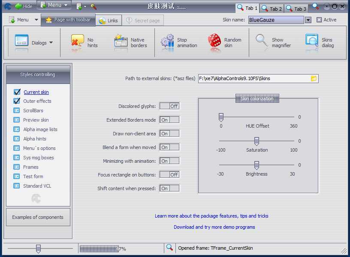350x257 pixels.
Task: Toggle the Extended Borders mode switch
Action: pos(169,120)
